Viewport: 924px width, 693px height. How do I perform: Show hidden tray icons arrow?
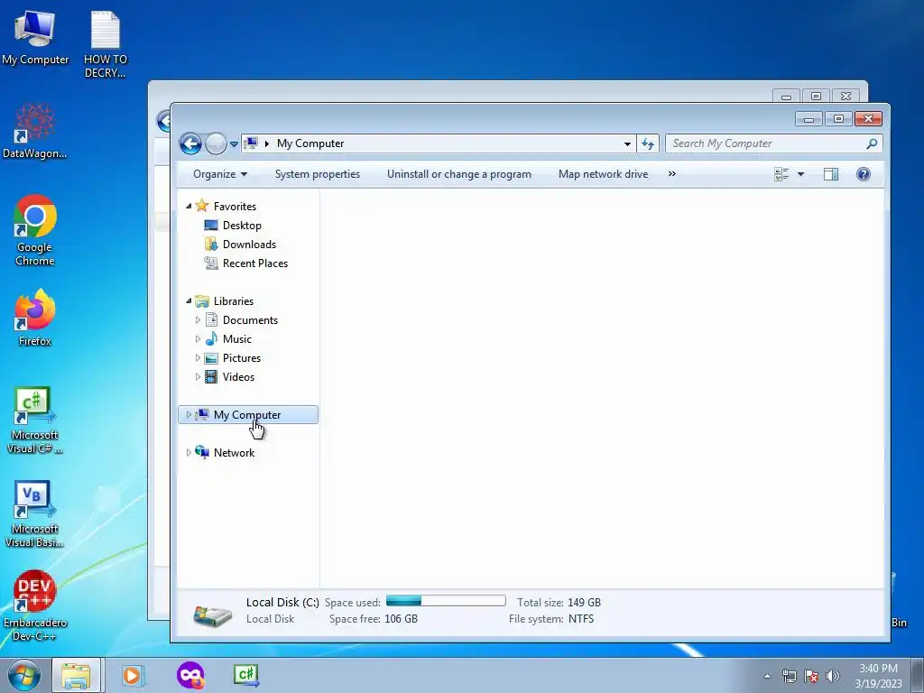coord(767,676)
